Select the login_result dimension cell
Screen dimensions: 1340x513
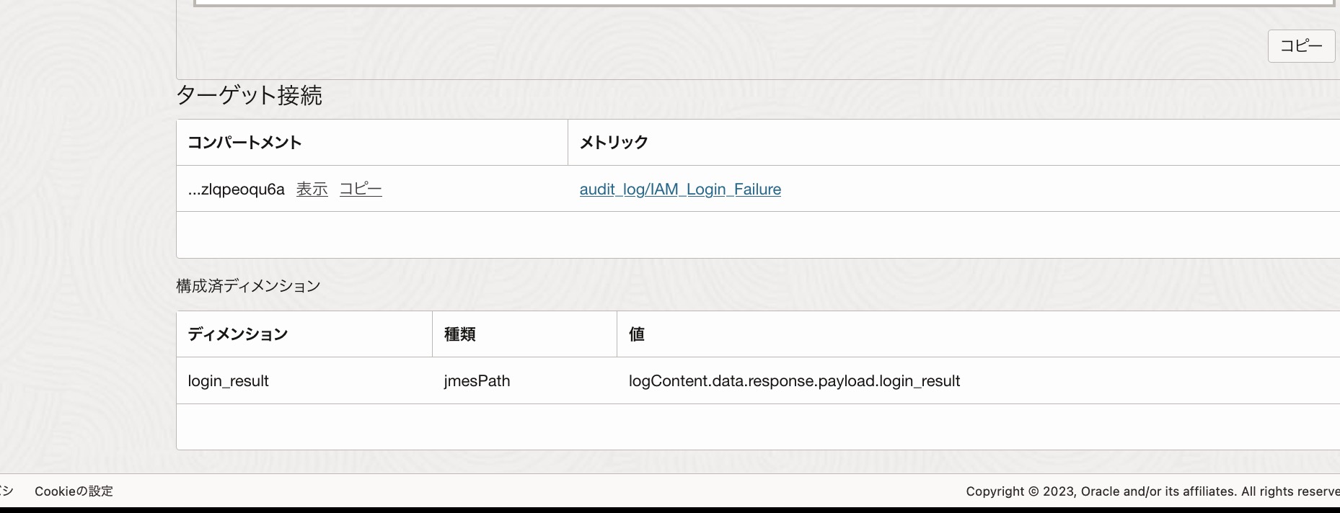click(228, 381)
